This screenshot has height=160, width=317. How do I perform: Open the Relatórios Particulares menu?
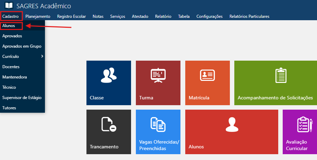[x=249, y=16]
